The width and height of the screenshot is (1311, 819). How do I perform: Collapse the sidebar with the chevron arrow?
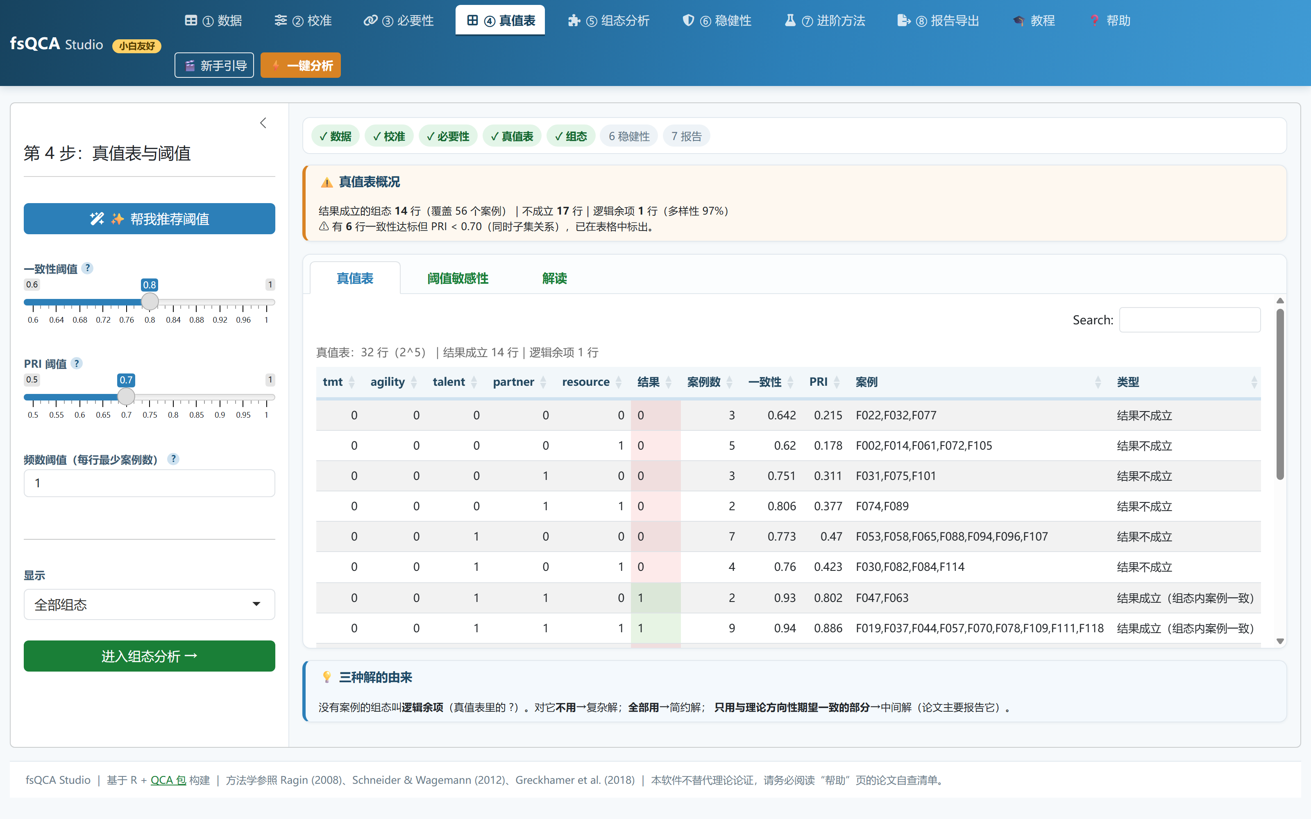(263, 123)
